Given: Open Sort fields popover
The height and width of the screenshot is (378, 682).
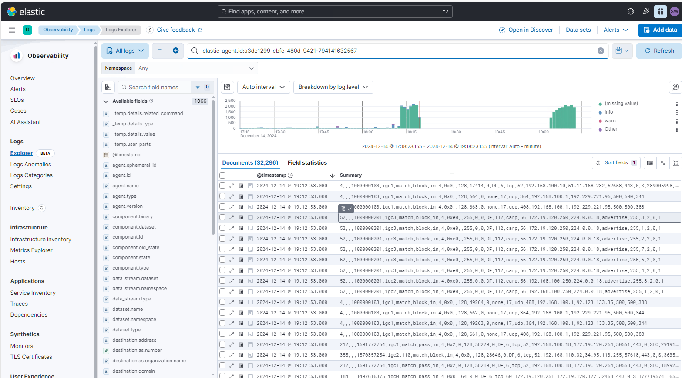Looking at the screenshot, I should tap(616, 163).
